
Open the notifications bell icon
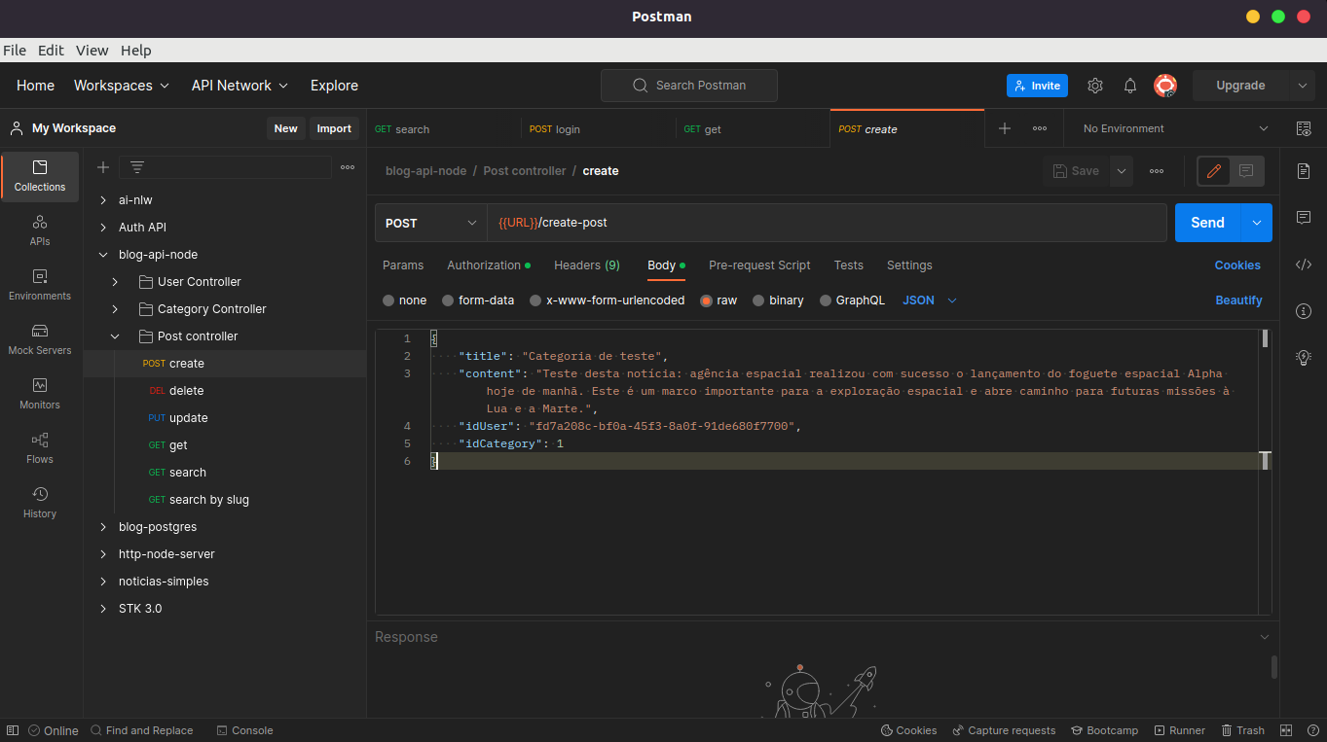[x=1130, y=86]
